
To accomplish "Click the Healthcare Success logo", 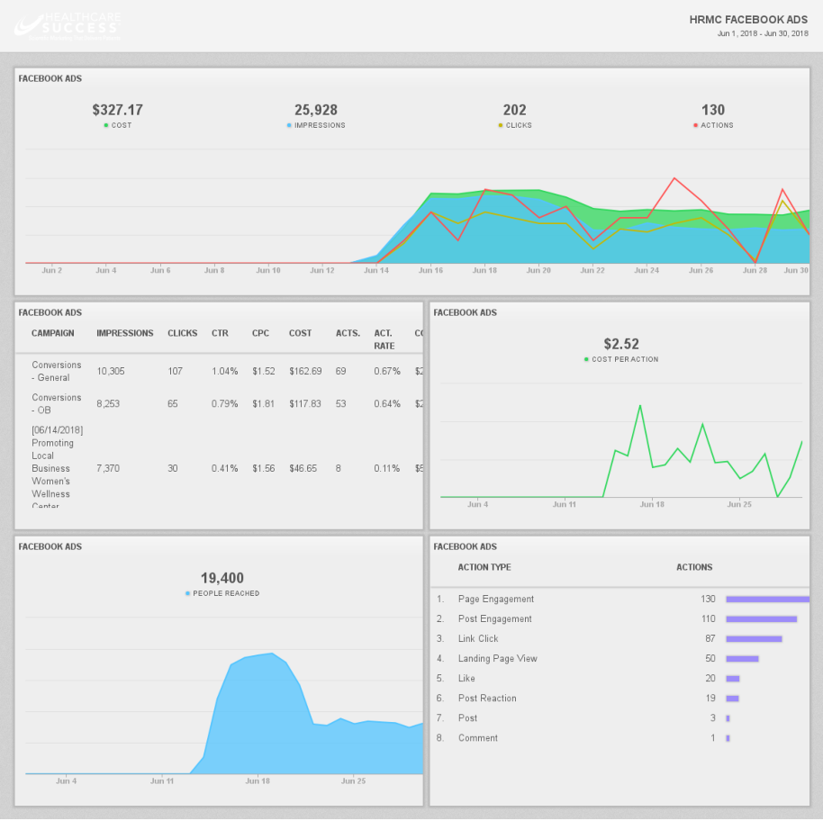I will tap(68, 26).
